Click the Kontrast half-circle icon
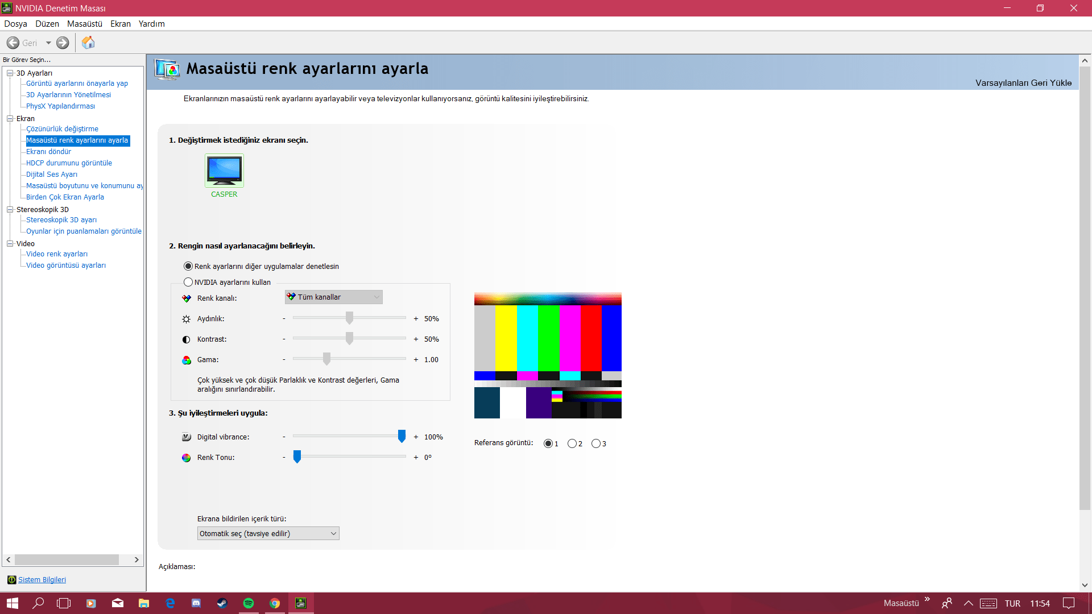This screenshot has height=614, width=1092. coord(186,339)
